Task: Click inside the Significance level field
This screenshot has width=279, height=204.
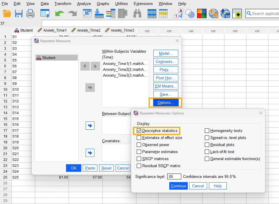Action: [x=174, y=176]
